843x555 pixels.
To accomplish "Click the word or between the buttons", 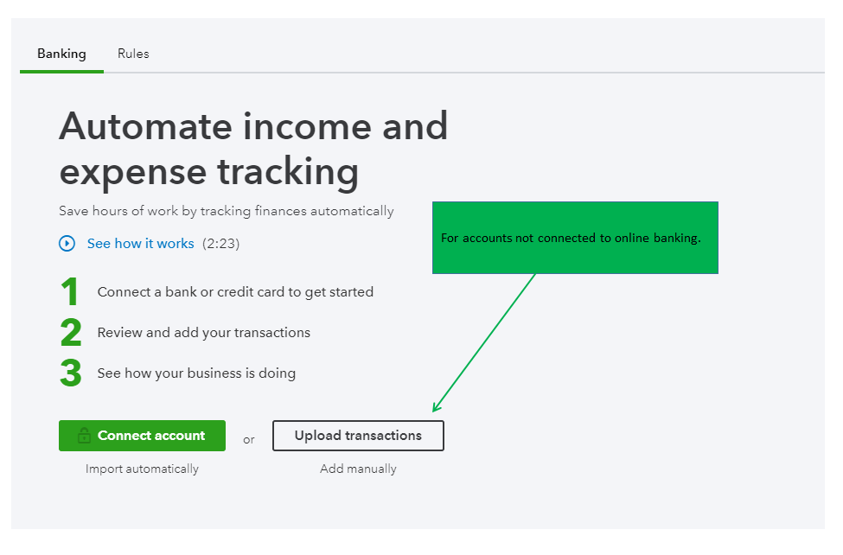I will point(249,440).
